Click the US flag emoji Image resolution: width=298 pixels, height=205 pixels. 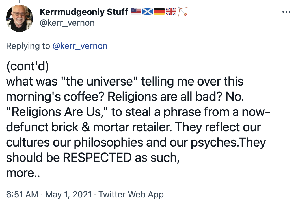tap(136, 12)
